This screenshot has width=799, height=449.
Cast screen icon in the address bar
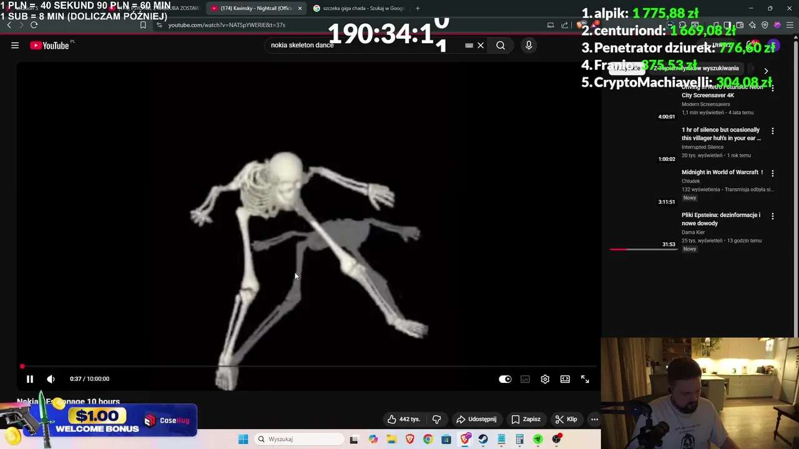(x=551, y=25)
